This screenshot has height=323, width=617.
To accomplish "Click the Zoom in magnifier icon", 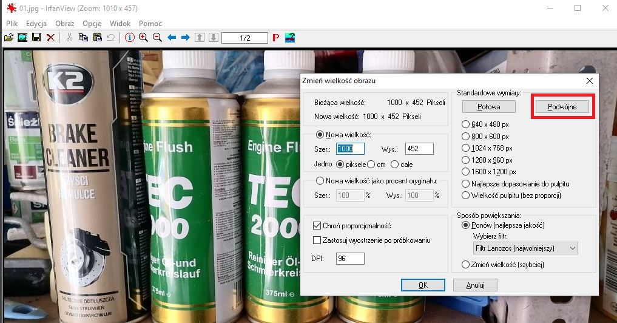I will 143,38.
